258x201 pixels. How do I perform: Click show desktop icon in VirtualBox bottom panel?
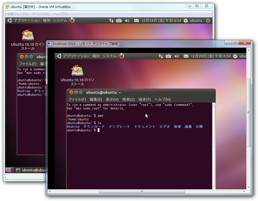8,170
